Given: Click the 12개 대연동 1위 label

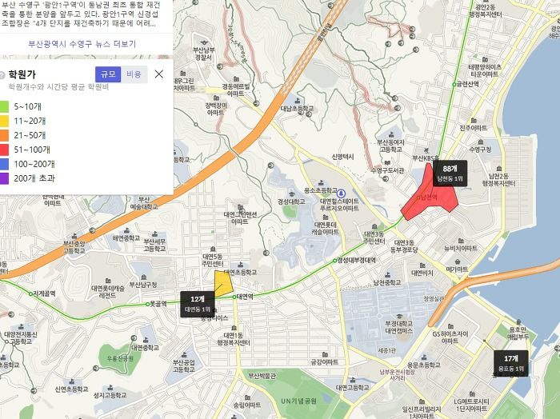Looking at the screenshot, I should point(197,304).
